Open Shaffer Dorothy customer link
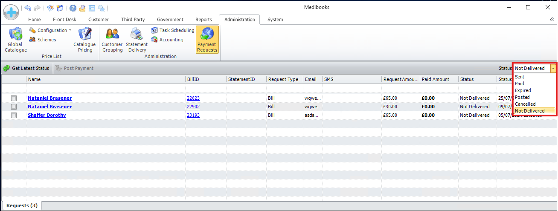This screenshot has width=558, height=211. pyautogui.click(x=47, y=116)
